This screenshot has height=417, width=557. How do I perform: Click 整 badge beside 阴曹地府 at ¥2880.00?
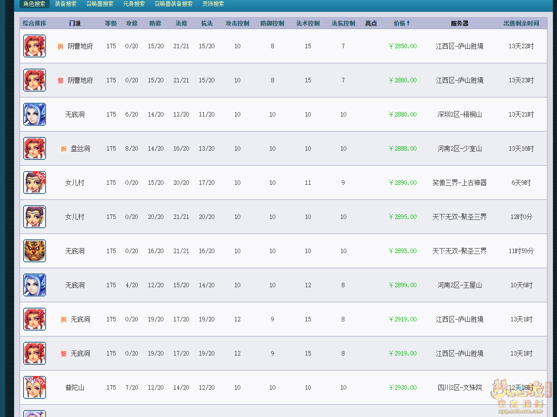point(61,80)
